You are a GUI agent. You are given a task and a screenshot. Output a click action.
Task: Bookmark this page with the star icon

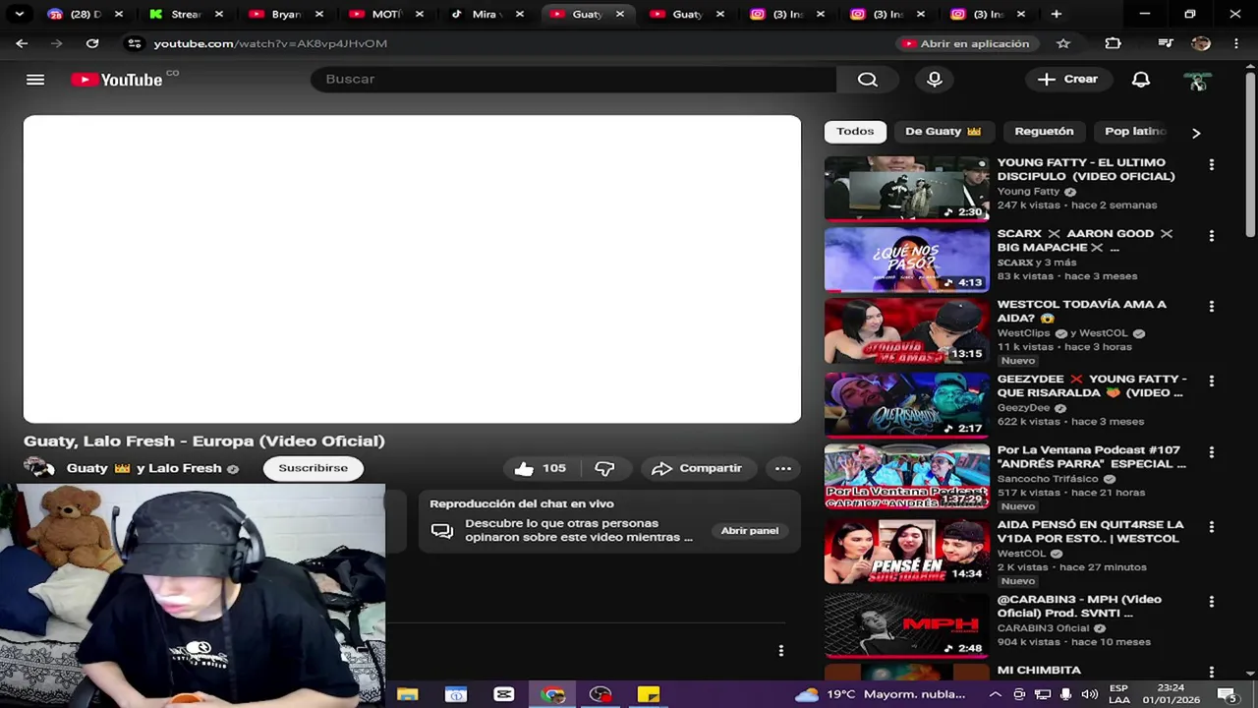[x=1063, y=43]
